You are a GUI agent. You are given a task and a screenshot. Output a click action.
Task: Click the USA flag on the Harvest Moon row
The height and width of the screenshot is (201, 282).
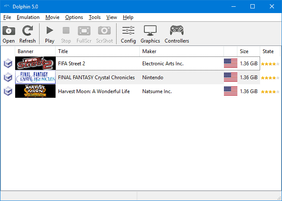(231, 91)
